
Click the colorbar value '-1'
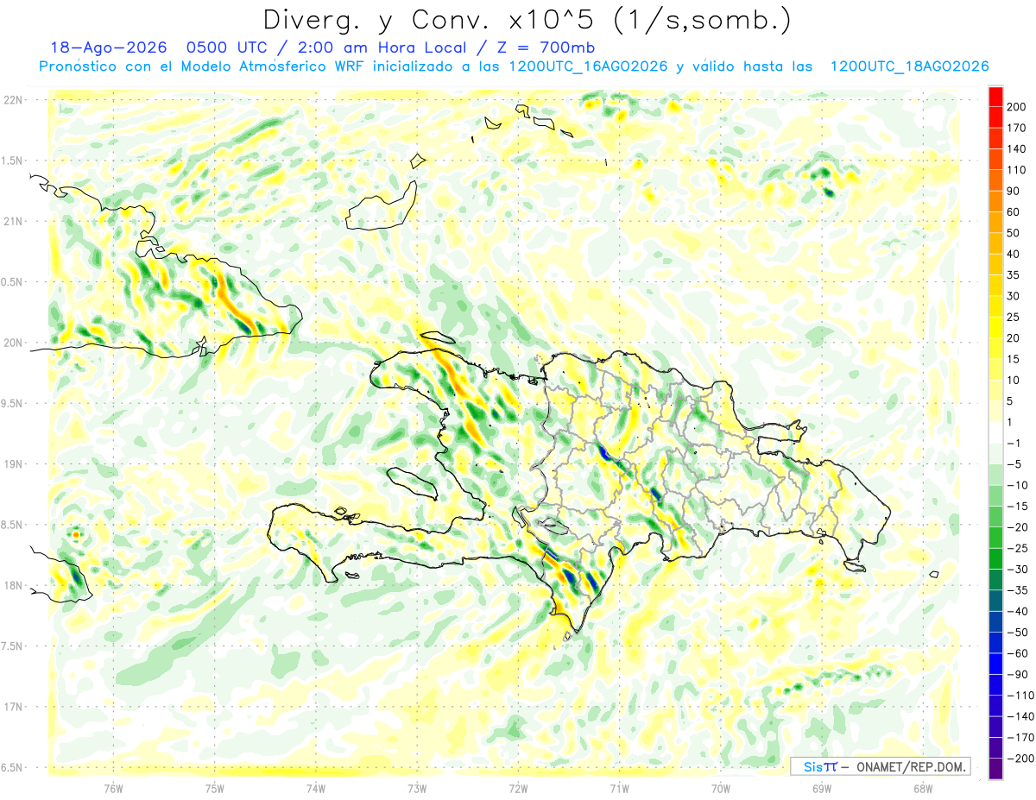[1014, 443]
